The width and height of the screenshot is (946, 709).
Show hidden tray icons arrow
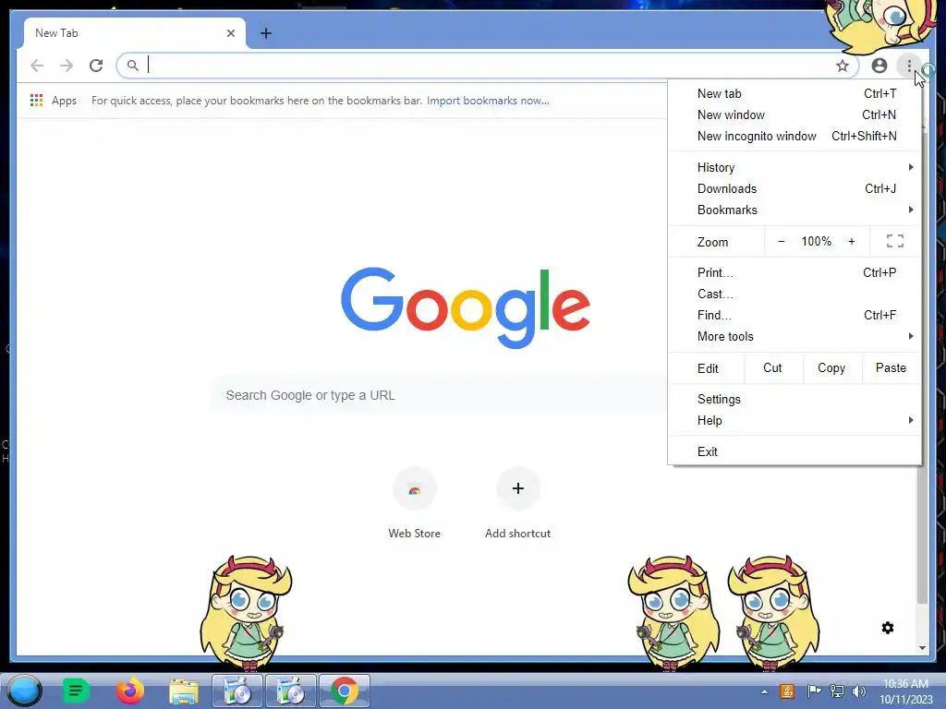click(x=764, y=691)
